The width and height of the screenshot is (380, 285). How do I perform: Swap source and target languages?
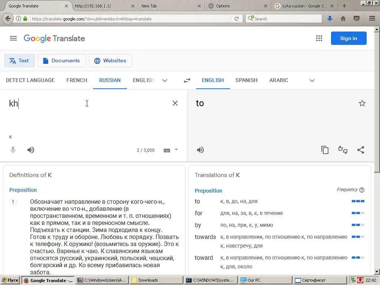(x=187, y=81)
